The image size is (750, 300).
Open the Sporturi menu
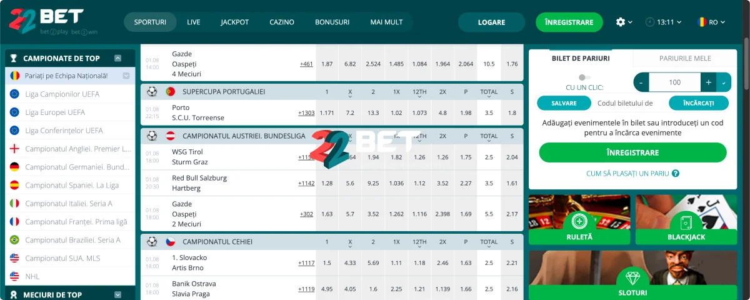click(x=150, y=22)
